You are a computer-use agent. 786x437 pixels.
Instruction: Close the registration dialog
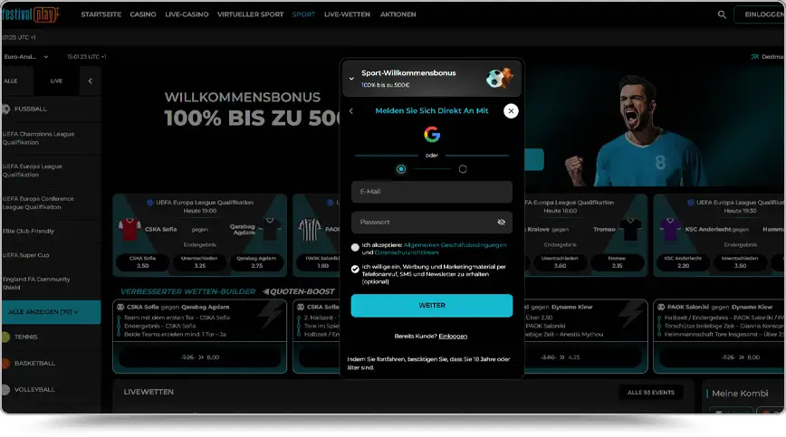tap(511, 111)
